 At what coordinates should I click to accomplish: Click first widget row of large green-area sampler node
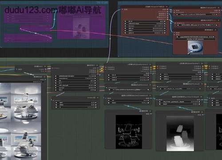point(75,76)
